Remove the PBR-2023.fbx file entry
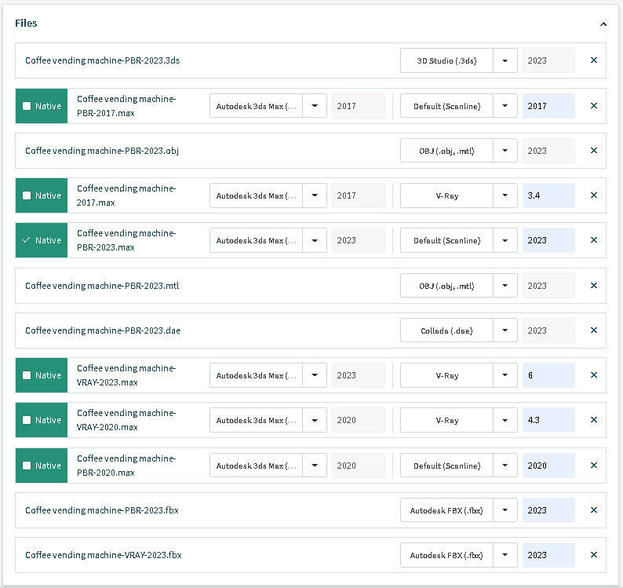 coord(593,510)
